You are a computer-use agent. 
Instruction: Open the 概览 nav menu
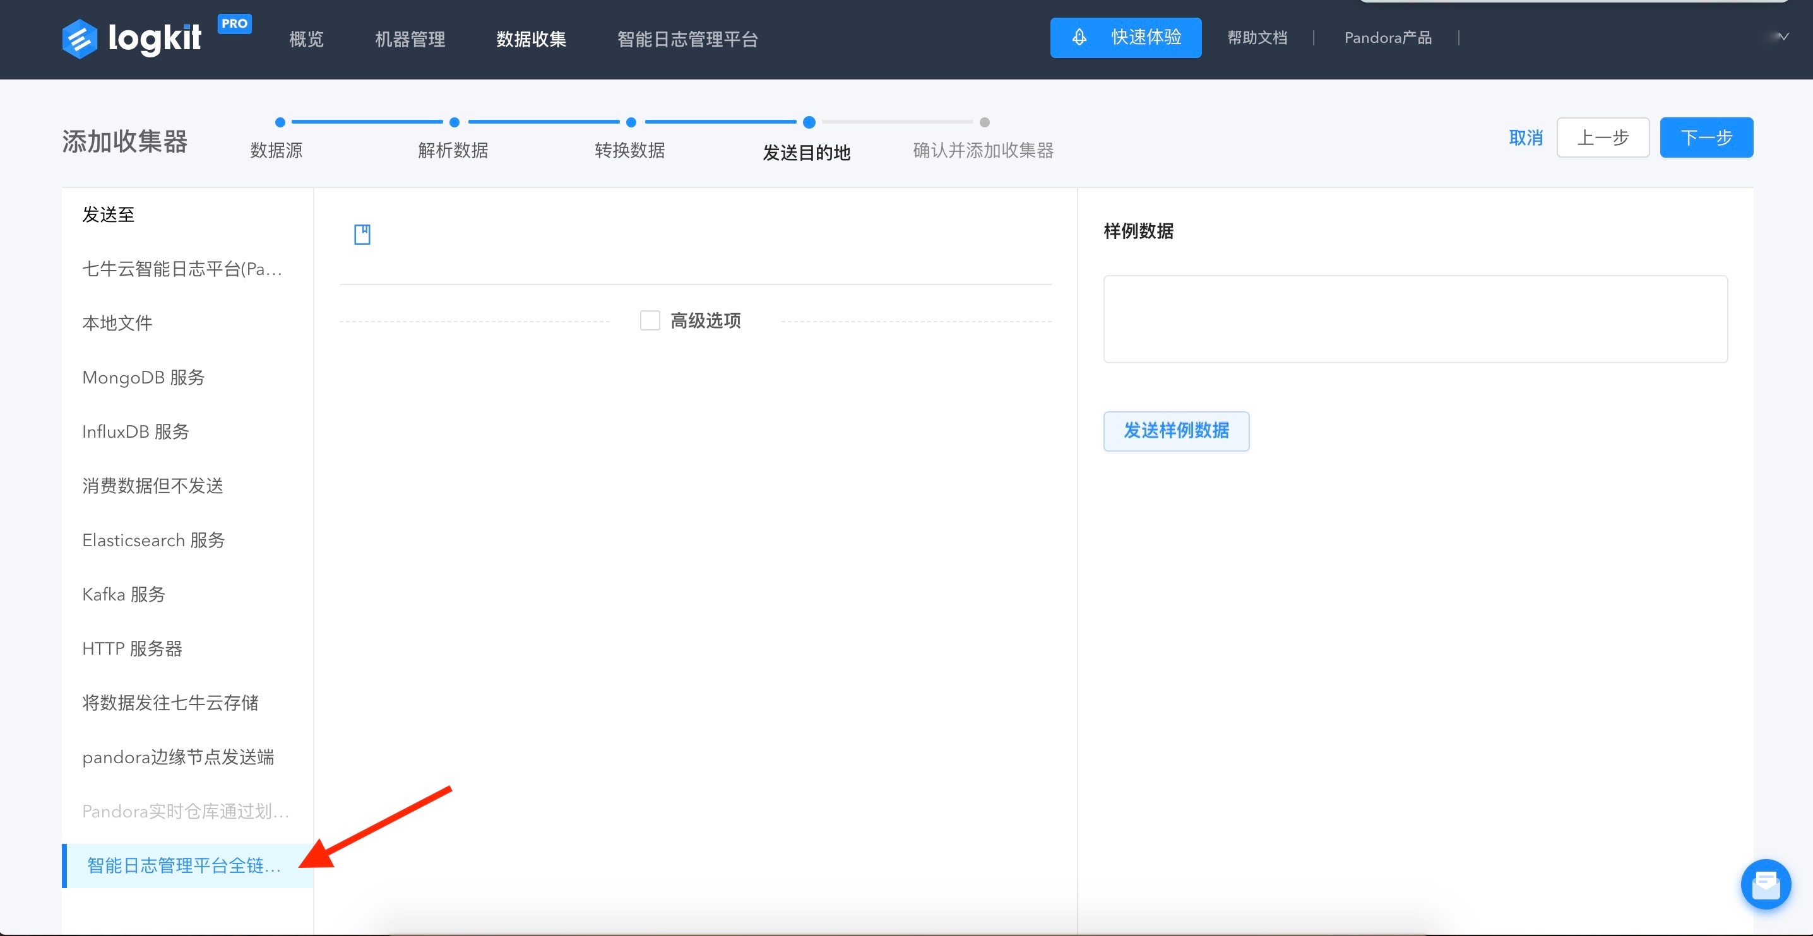click(x=306, y=38)
